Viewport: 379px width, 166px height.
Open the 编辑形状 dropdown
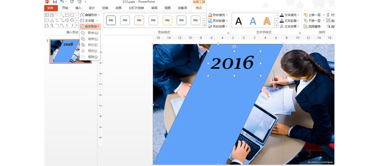coord(90,15)
